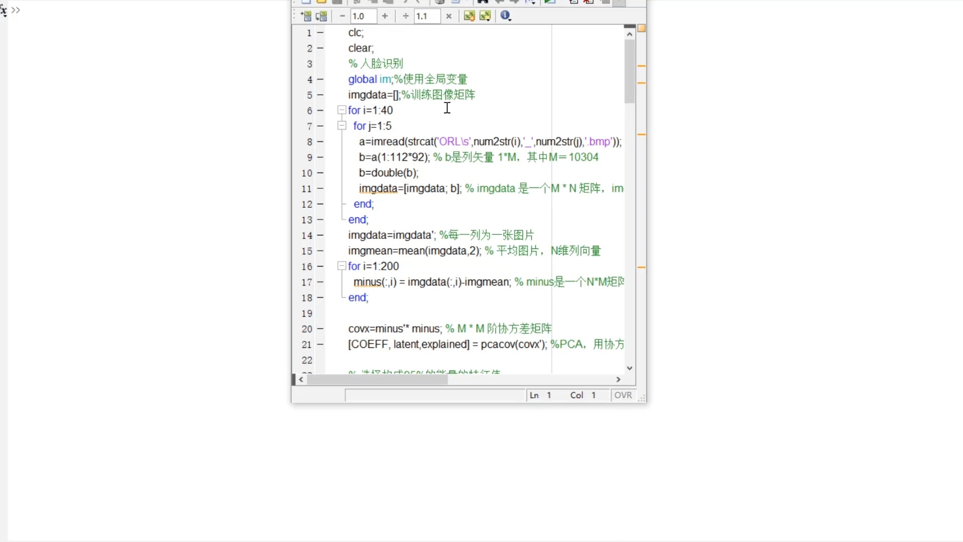Click orange code analyzer square indicator
This screenshot has width=963, height=542.
[641, 28]
